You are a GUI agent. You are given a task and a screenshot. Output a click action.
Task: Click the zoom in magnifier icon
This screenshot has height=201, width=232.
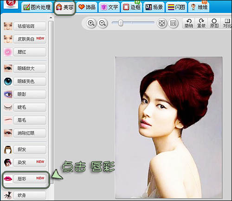point(91,23)
